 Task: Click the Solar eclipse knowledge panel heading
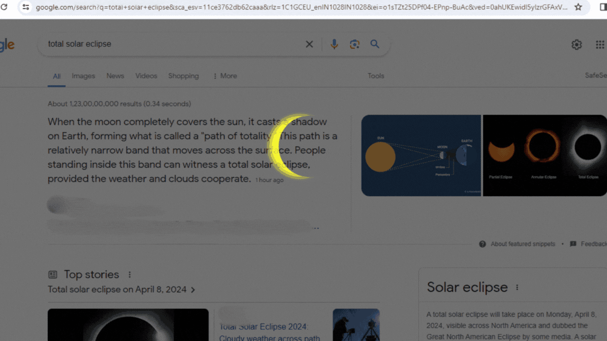pos(467,287)
